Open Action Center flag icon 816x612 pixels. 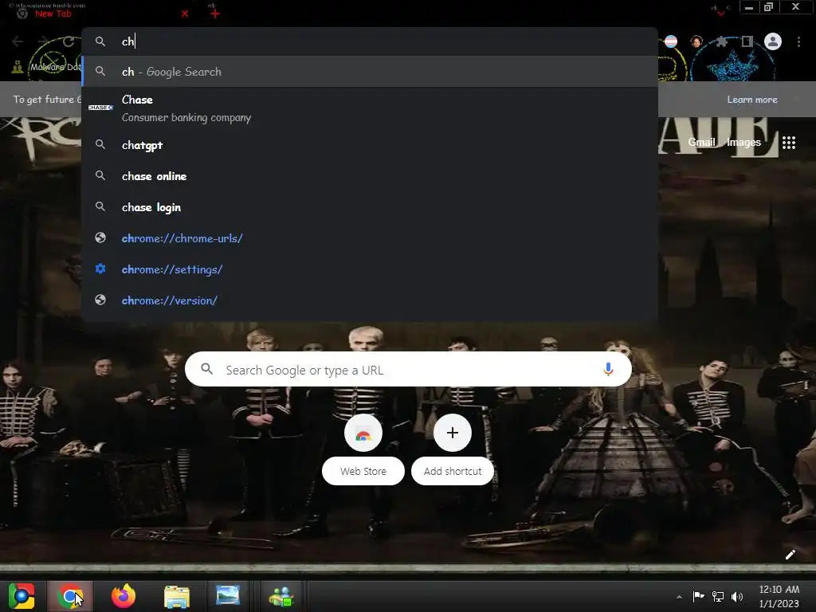coord(698,596)
